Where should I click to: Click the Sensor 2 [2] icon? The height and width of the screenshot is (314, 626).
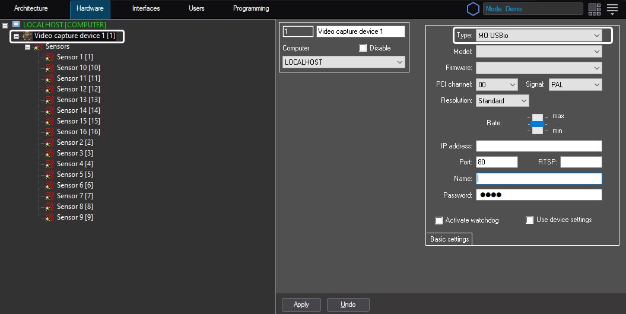[49, 143]
